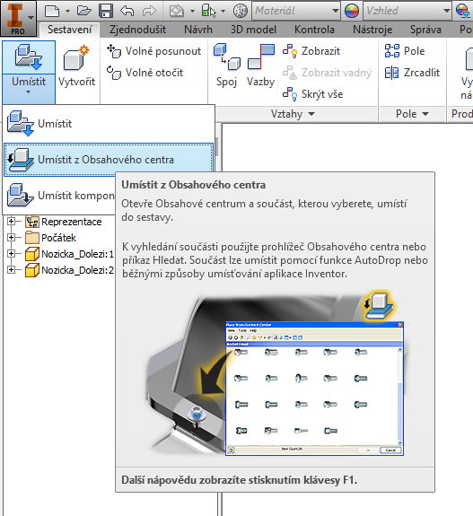Click the Zrcadlit mirror command
This screenshot has width=473, height=516.
[412, 73]
